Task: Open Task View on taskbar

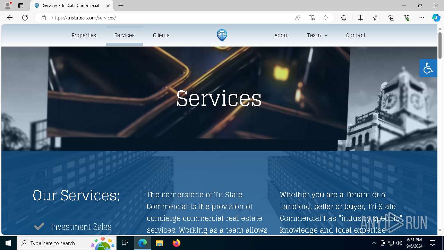Action: coord(125,243)
